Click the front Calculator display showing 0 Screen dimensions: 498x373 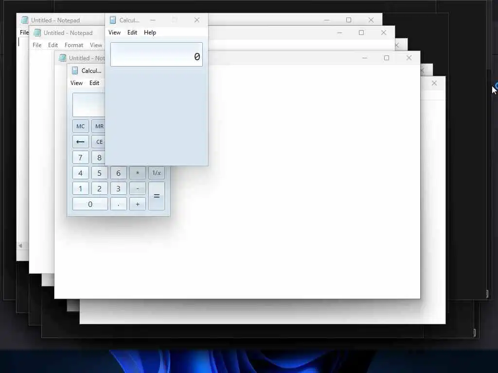157,54
